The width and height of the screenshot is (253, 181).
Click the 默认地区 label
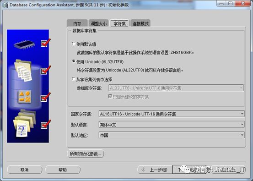click(79, 135)
